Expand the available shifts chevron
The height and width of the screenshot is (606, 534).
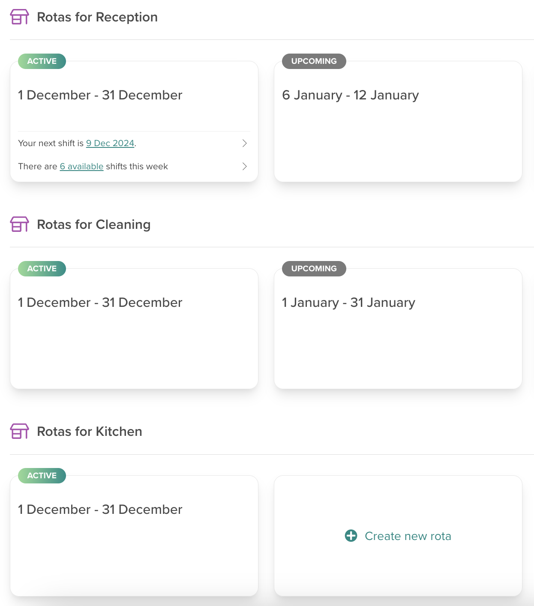click(x=244, y=166)
